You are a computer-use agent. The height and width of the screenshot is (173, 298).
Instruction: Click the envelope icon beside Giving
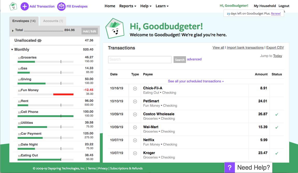pos(19,80)
